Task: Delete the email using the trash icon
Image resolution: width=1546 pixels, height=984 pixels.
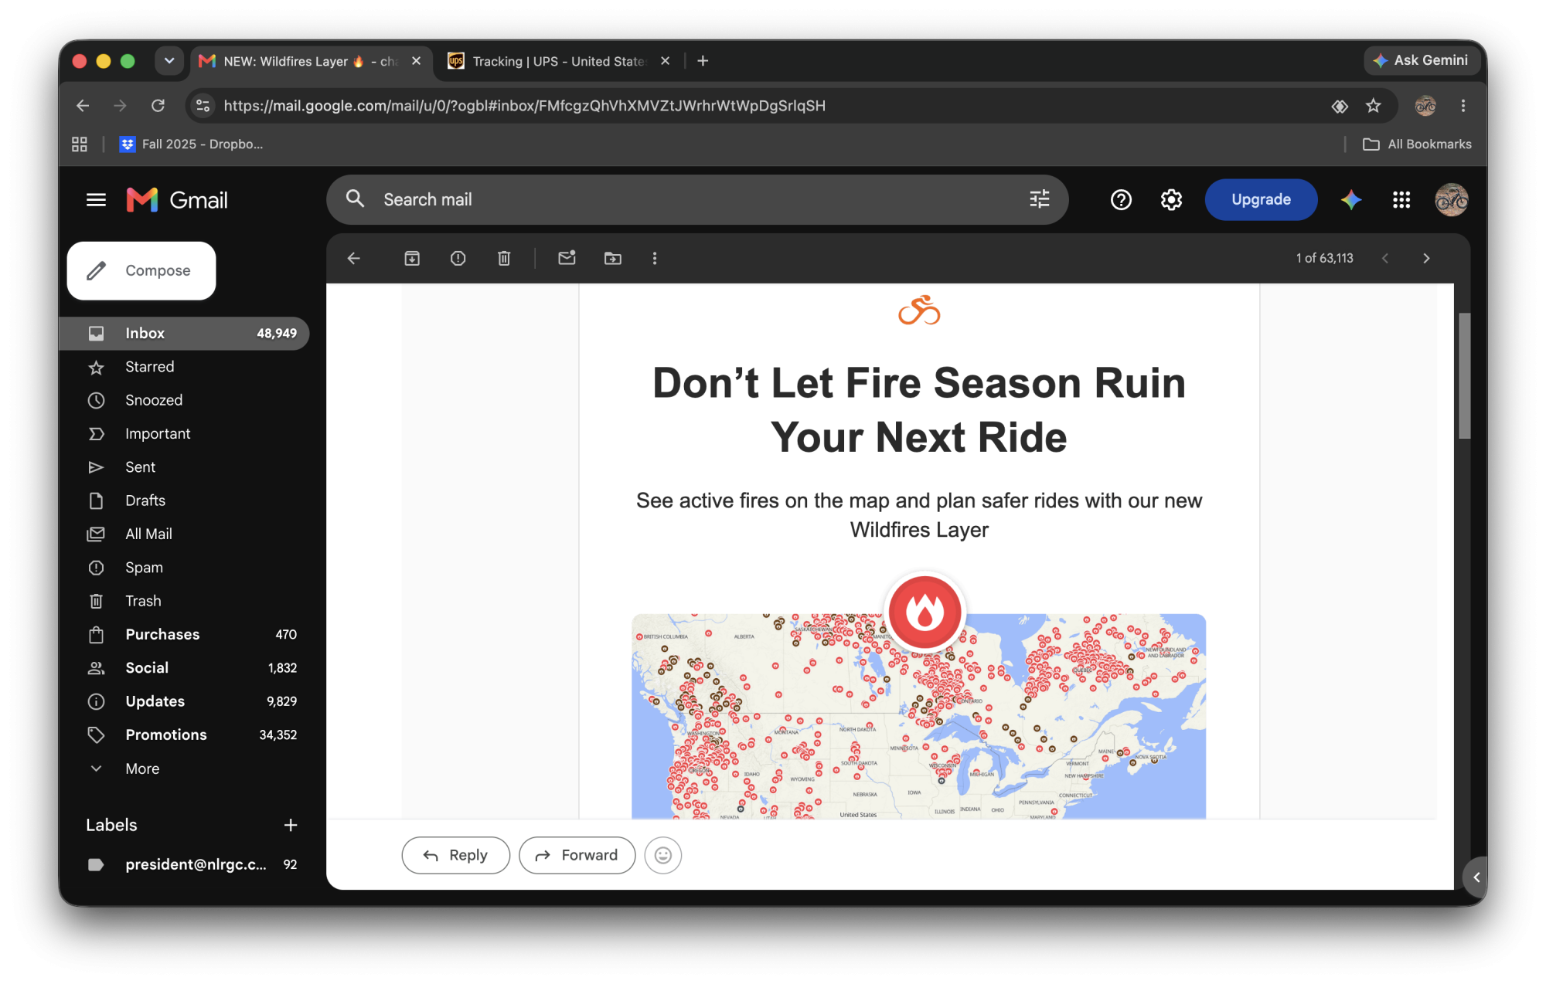Action: pyautogui.click(x=504, y=258)
